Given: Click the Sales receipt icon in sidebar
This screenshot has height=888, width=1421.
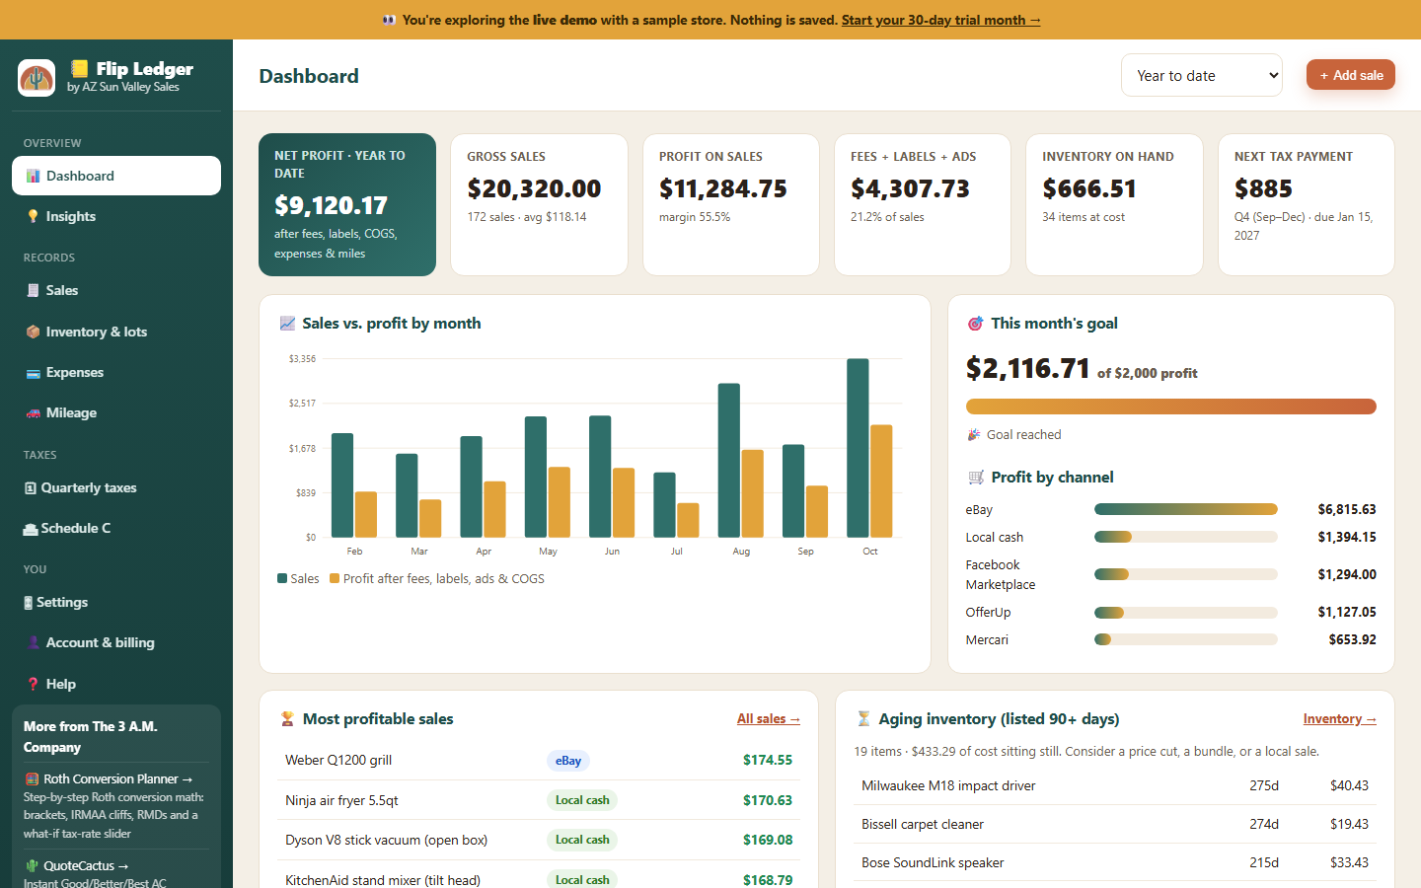Looking at the screenshot, I should point(34,290).
